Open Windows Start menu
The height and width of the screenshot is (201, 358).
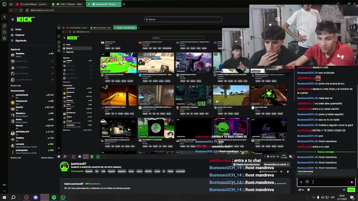[x=4, y=197]
